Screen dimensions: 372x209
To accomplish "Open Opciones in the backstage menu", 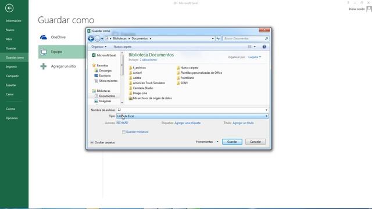I will [12, 118].
